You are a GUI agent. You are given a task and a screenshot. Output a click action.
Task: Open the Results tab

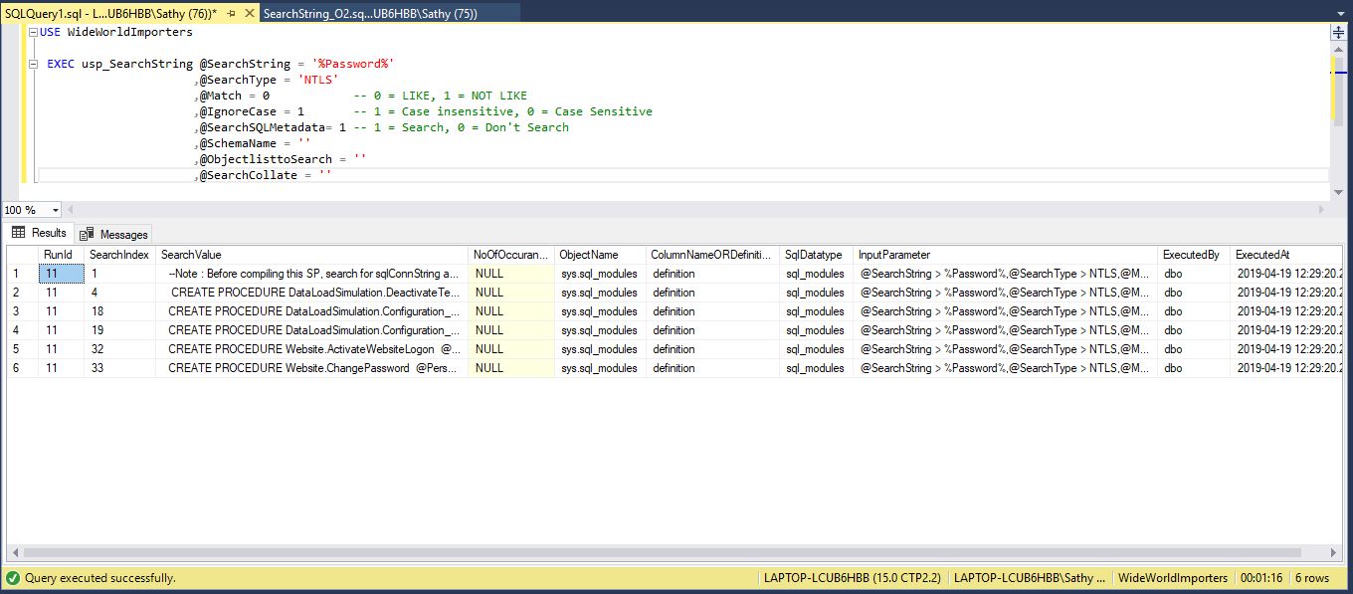coord(40,233)
